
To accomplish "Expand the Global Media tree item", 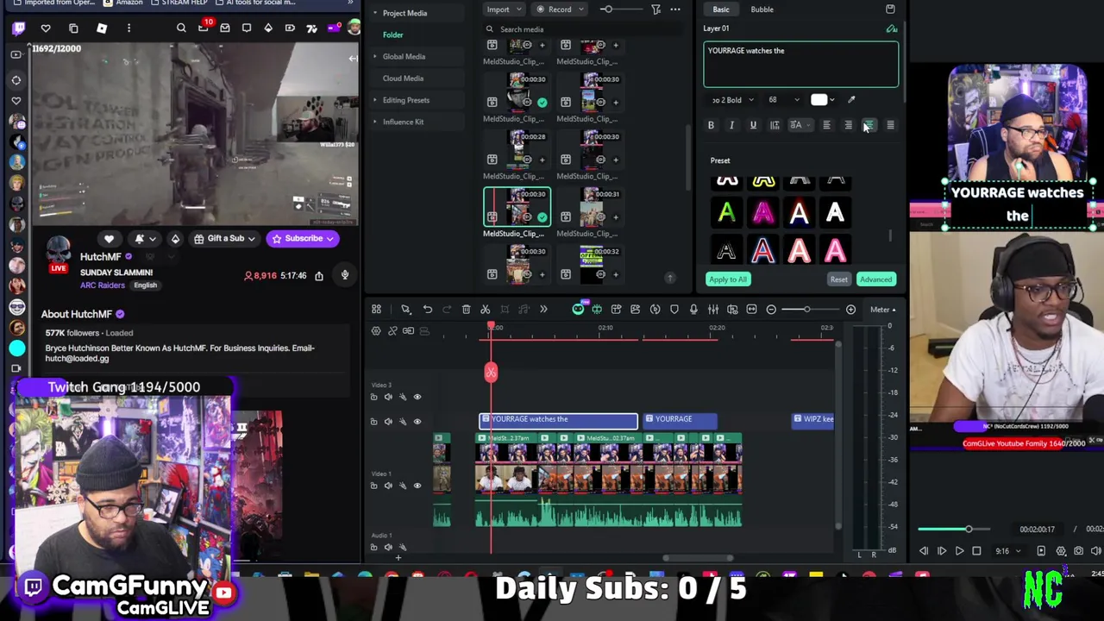I will coord(374,57).
